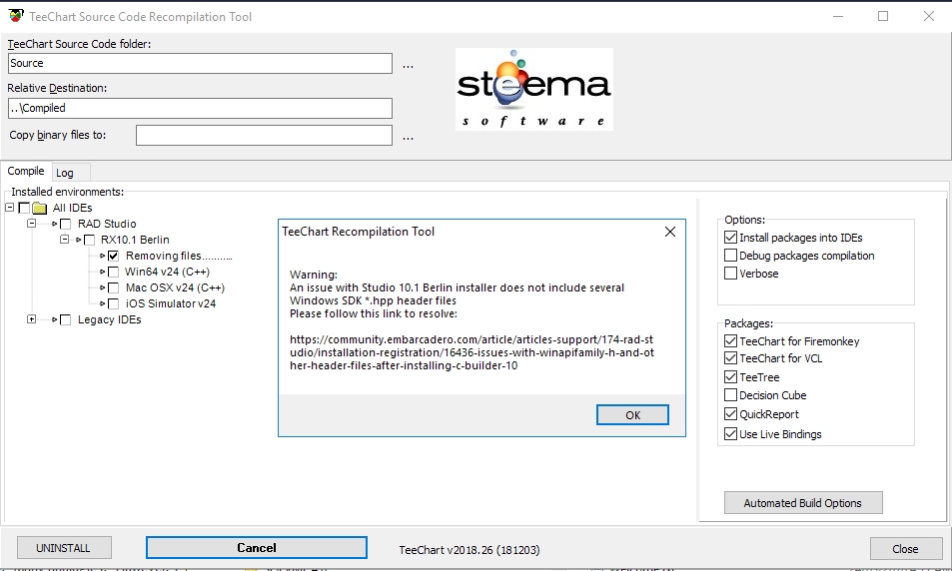
Task: Enable Debug packages compilation
Action: 731,256
